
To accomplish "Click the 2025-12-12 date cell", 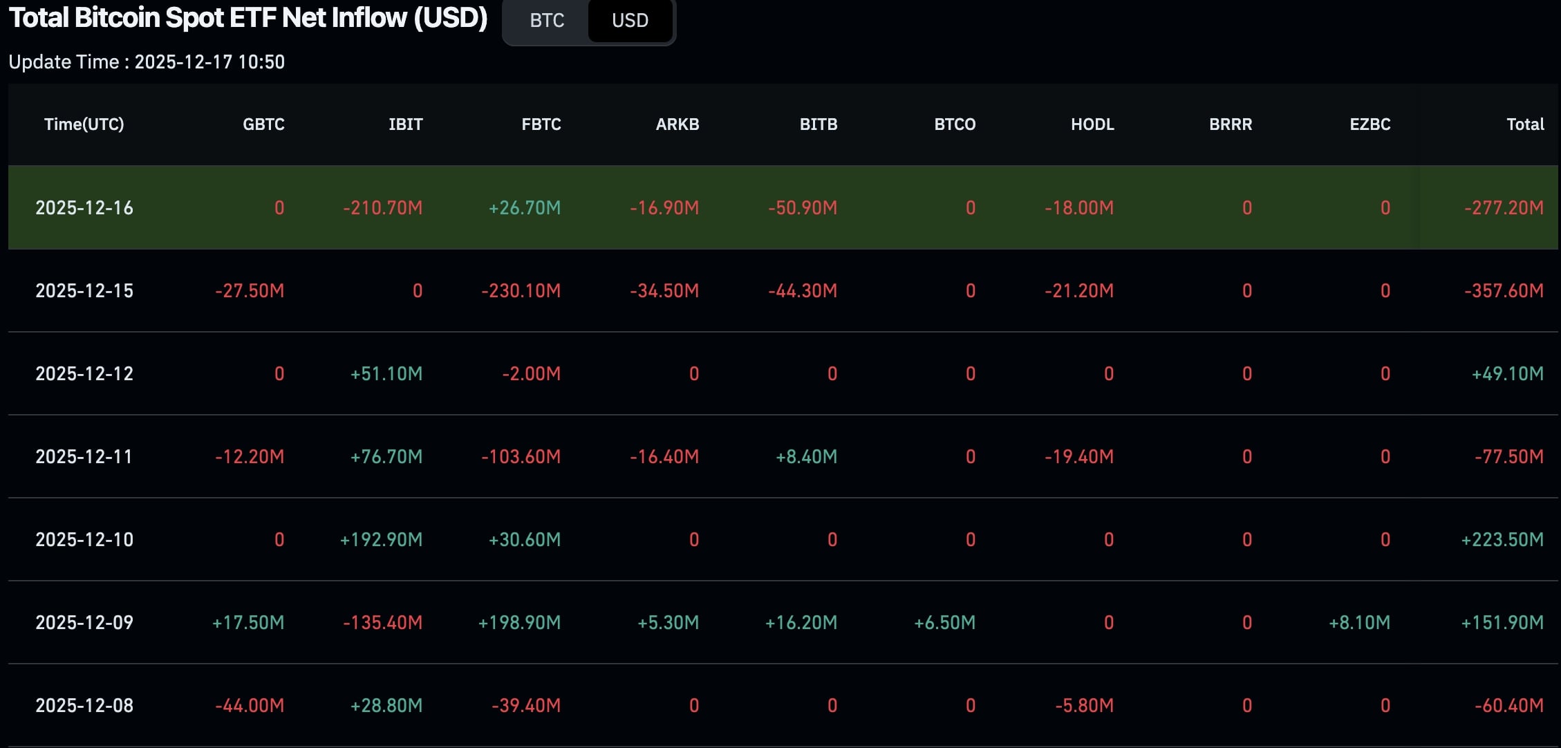I will (x=84, y=374).
